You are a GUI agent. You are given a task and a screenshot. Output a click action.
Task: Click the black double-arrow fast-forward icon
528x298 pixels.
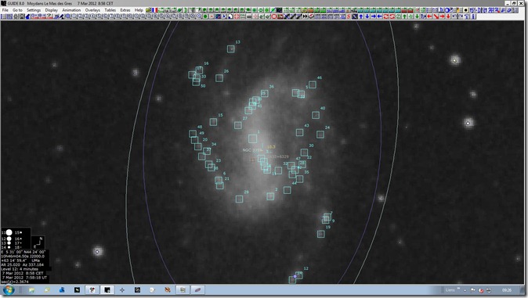[305, 16]
